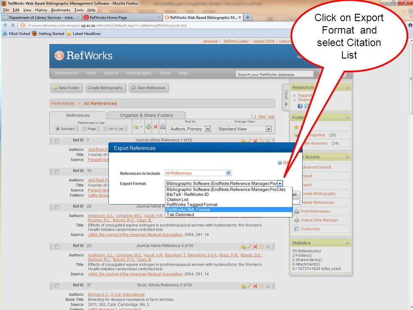The image size is (413, 310).
Task: Click the Facebook icon in Resources panel
Action: click(300, 106)
